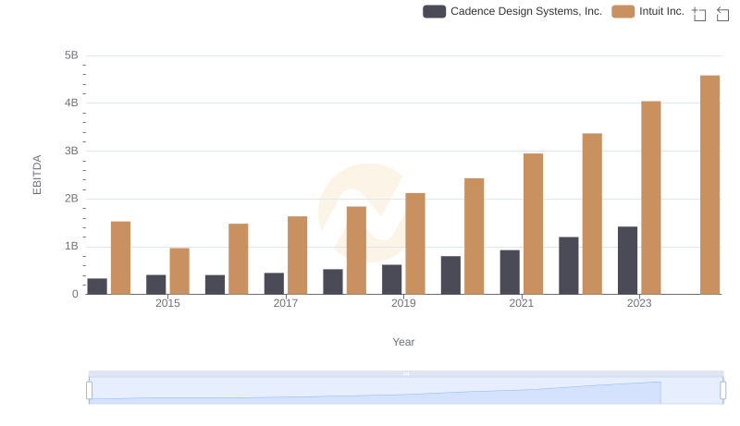Click the 2015 x-axis label
Screen dimensions: 740x426
(x=167, y=303)
